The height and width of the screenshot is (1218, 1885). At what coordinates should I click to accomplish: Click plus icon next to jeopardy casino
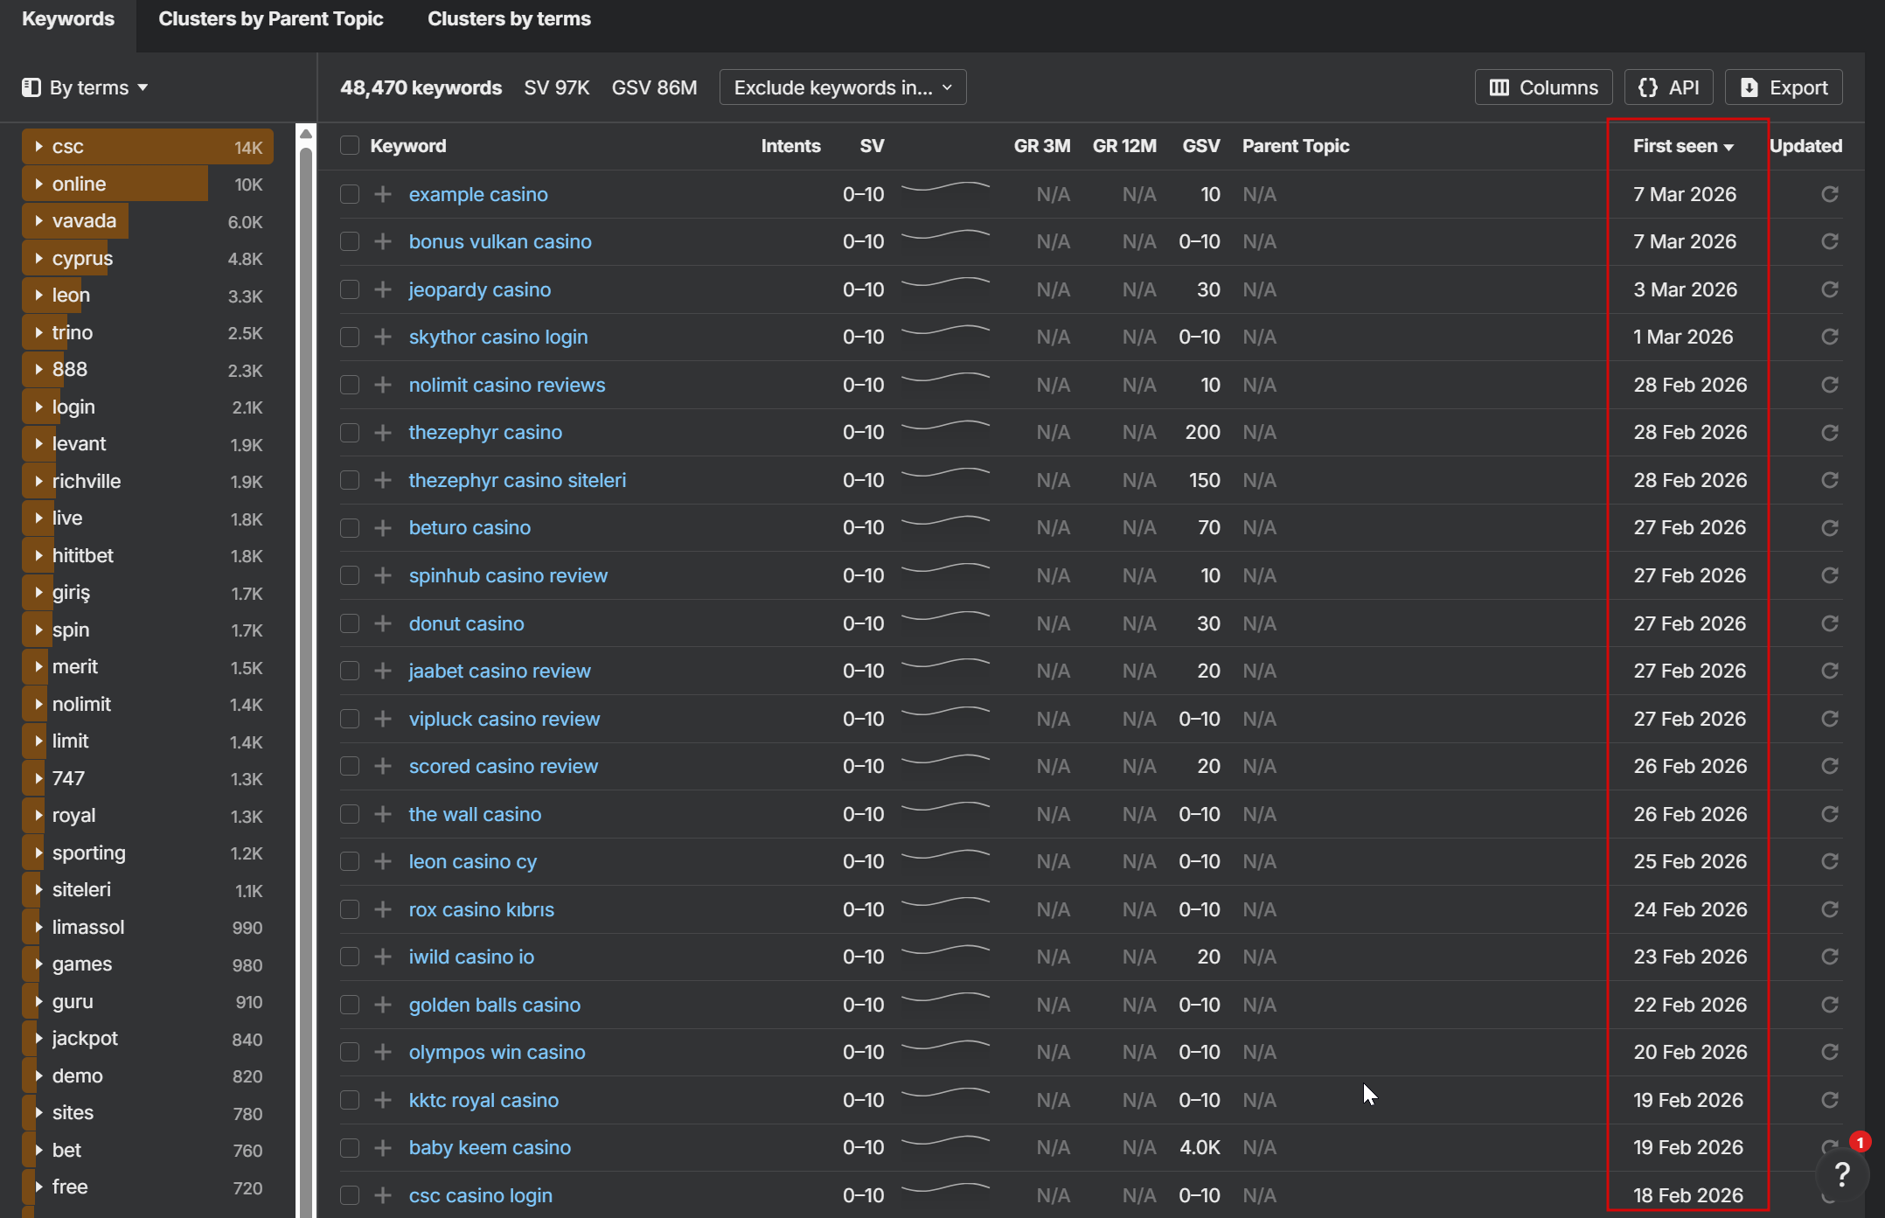tap(383, 289)
